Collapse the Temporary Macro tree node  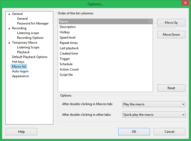(x=9, y=43)
